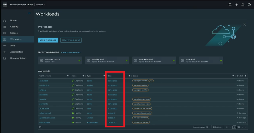Toggle column visibility icon below table
Viewport: 254px width, 133px height.
[x=40, y=127]
